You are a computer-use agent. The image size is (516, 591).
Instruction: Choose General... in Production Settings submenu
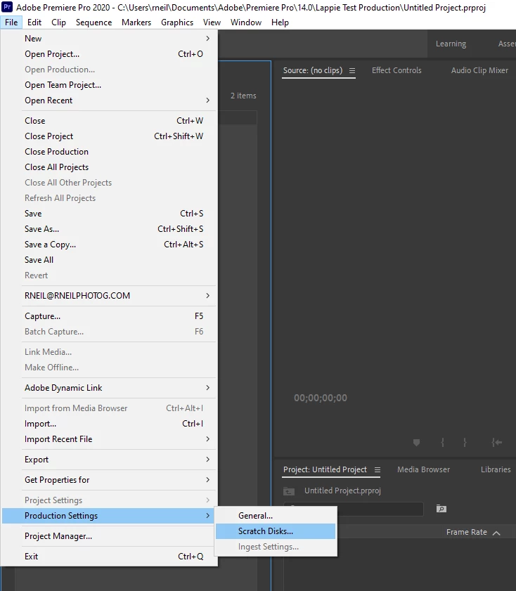point(276,516)
